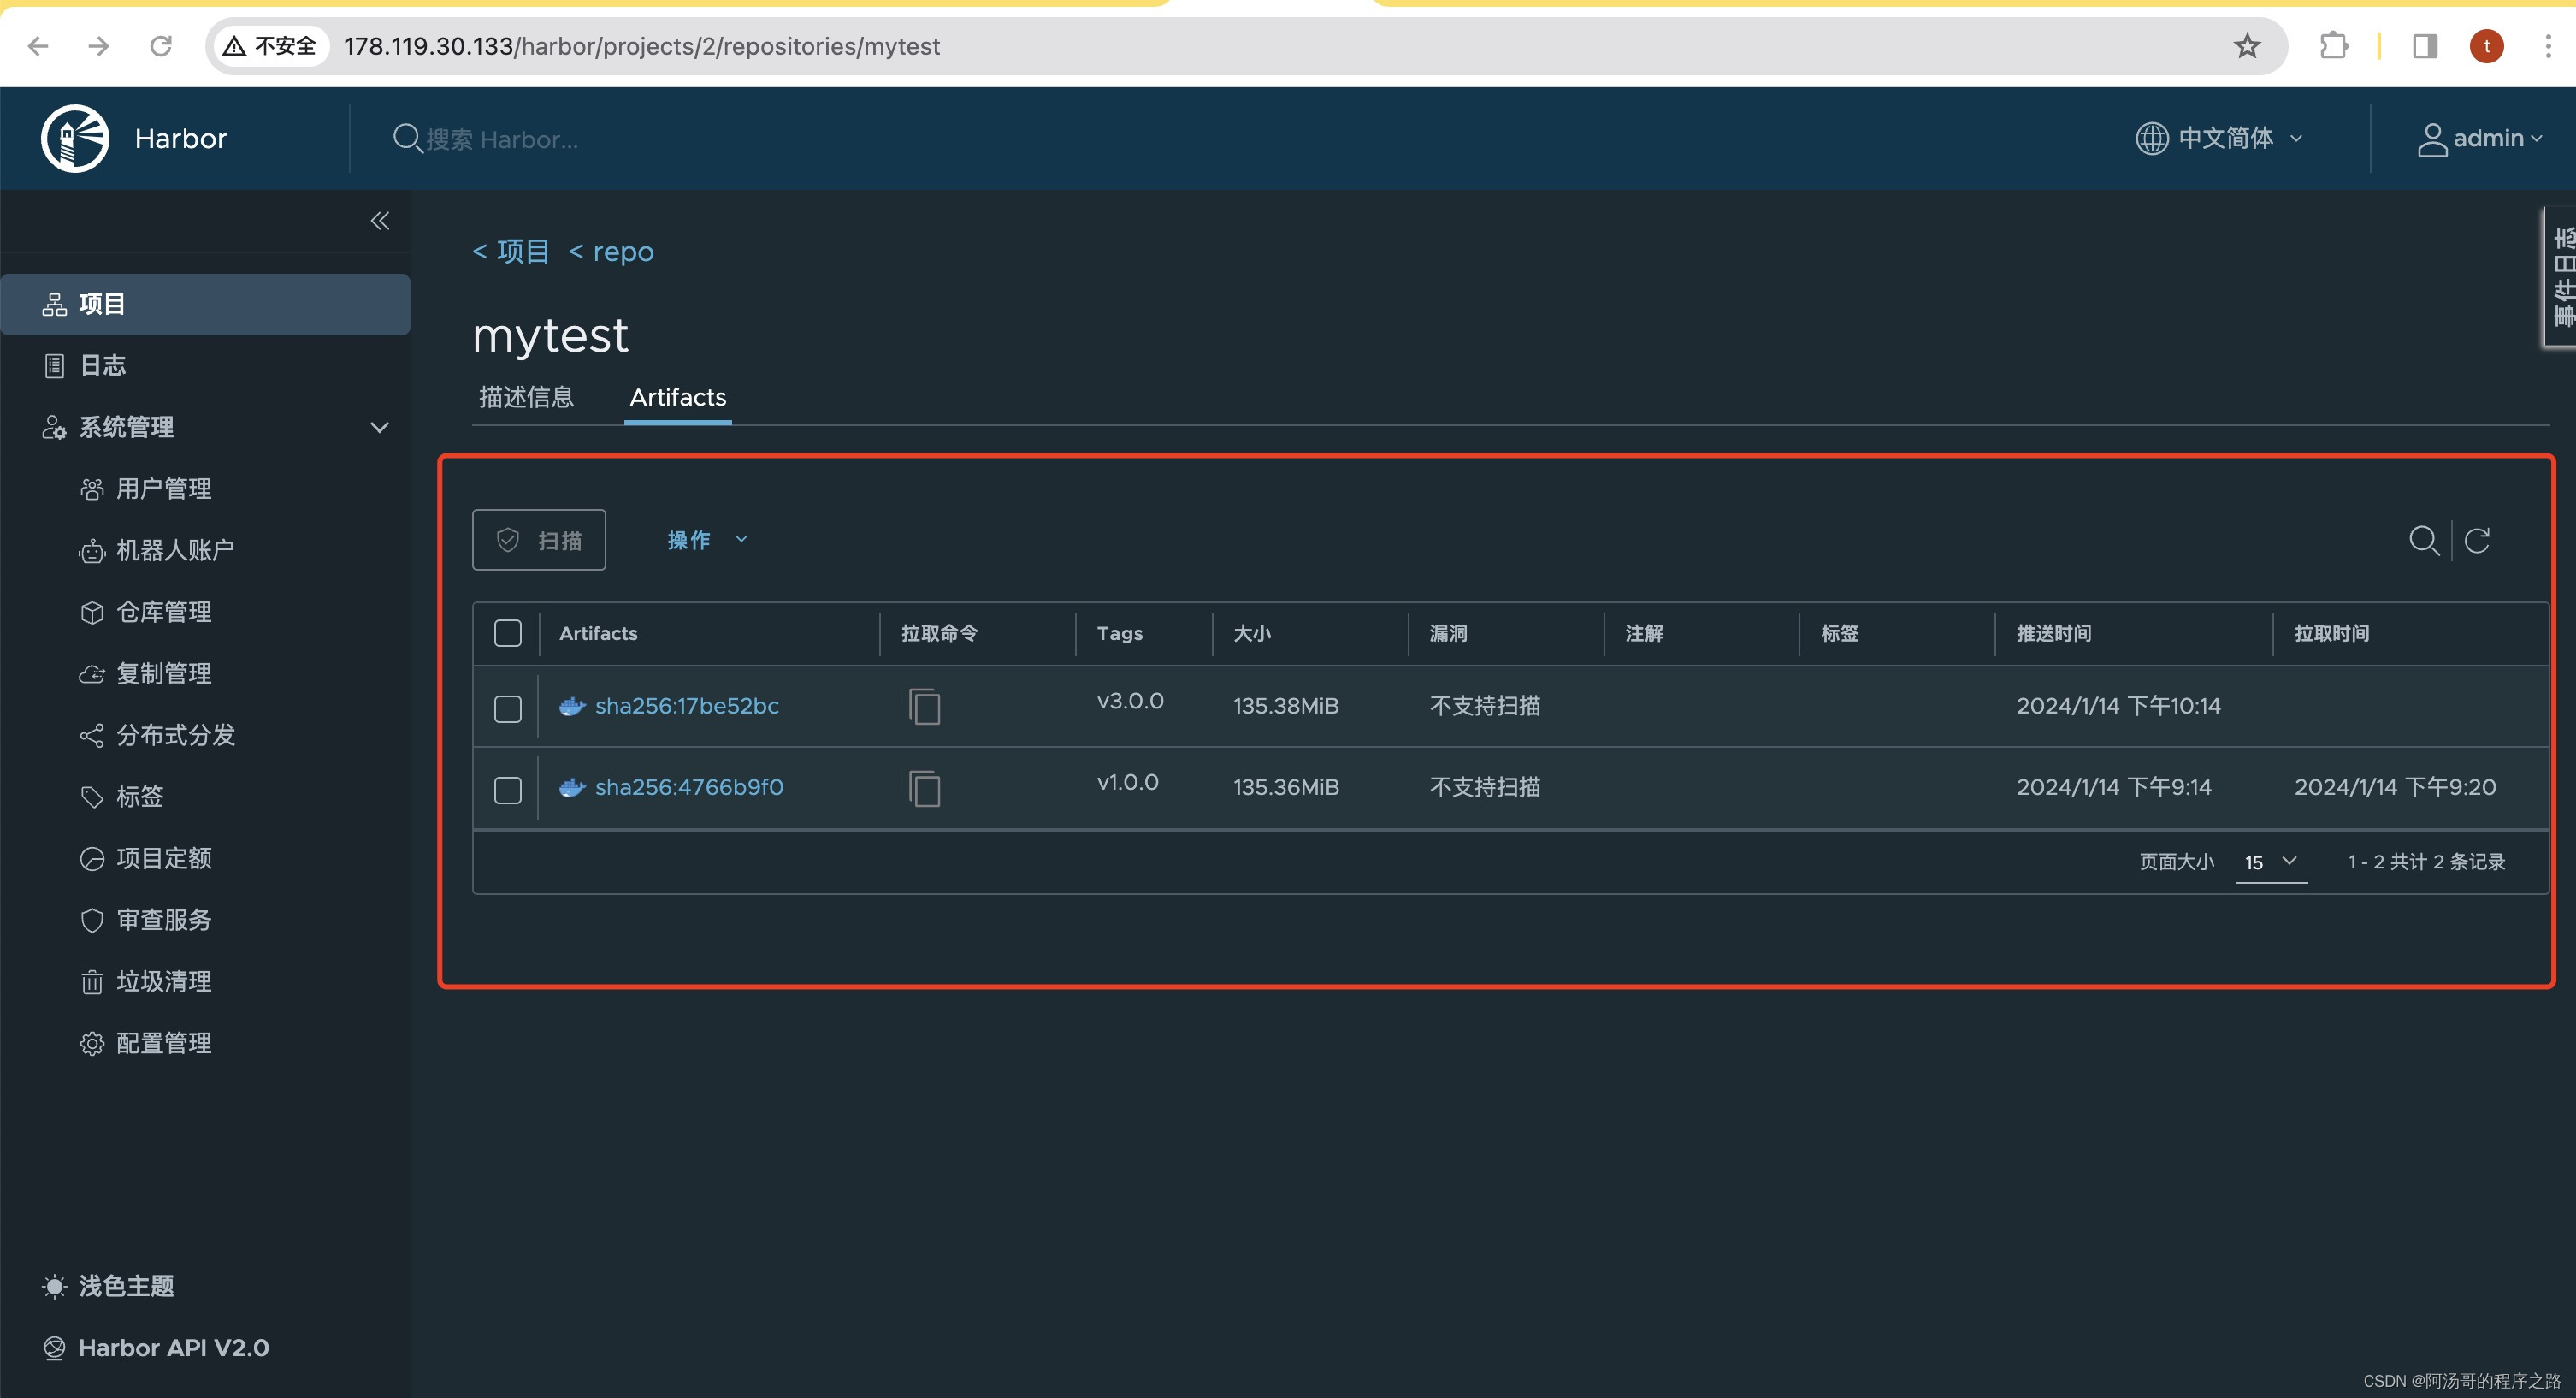This screenshot has width=2576, height=1398.
Task: Open the browser side panel icon
Action: tap(2425, 46)
